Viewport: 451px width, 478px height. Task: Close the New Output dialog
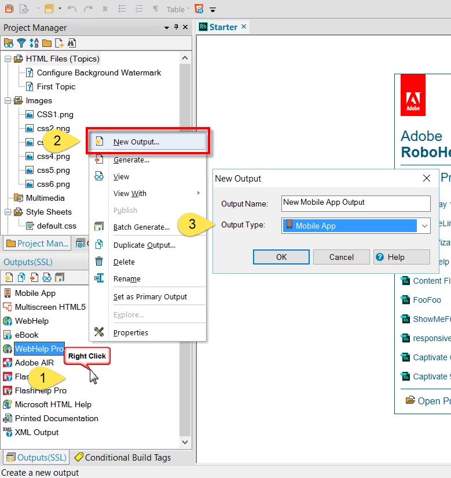(427, 178)
